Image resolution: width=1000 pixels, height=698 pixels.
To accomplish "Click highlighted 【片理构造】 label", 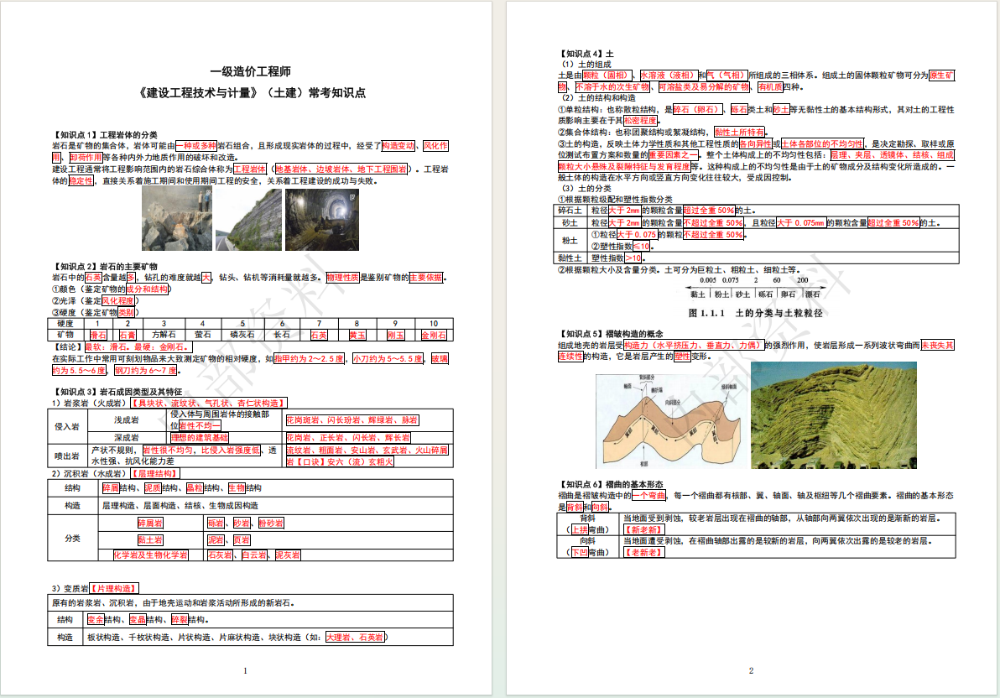I will pos(113,588).
